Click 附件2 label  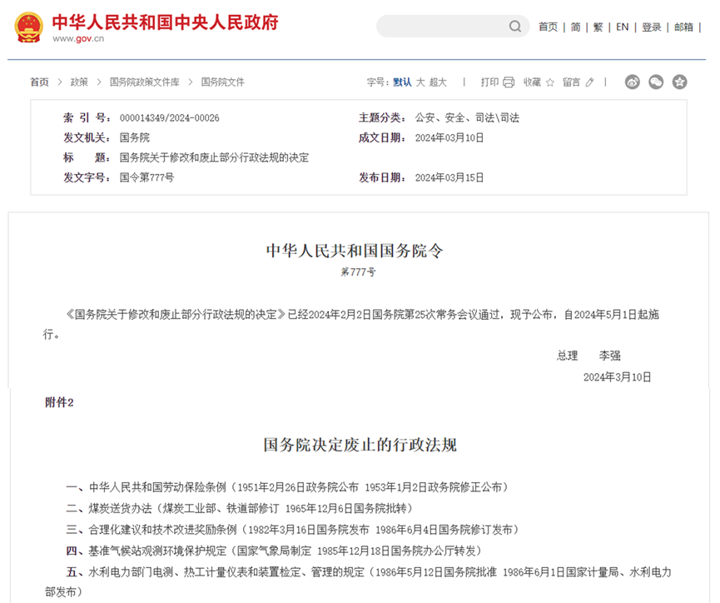pos(59,402)
